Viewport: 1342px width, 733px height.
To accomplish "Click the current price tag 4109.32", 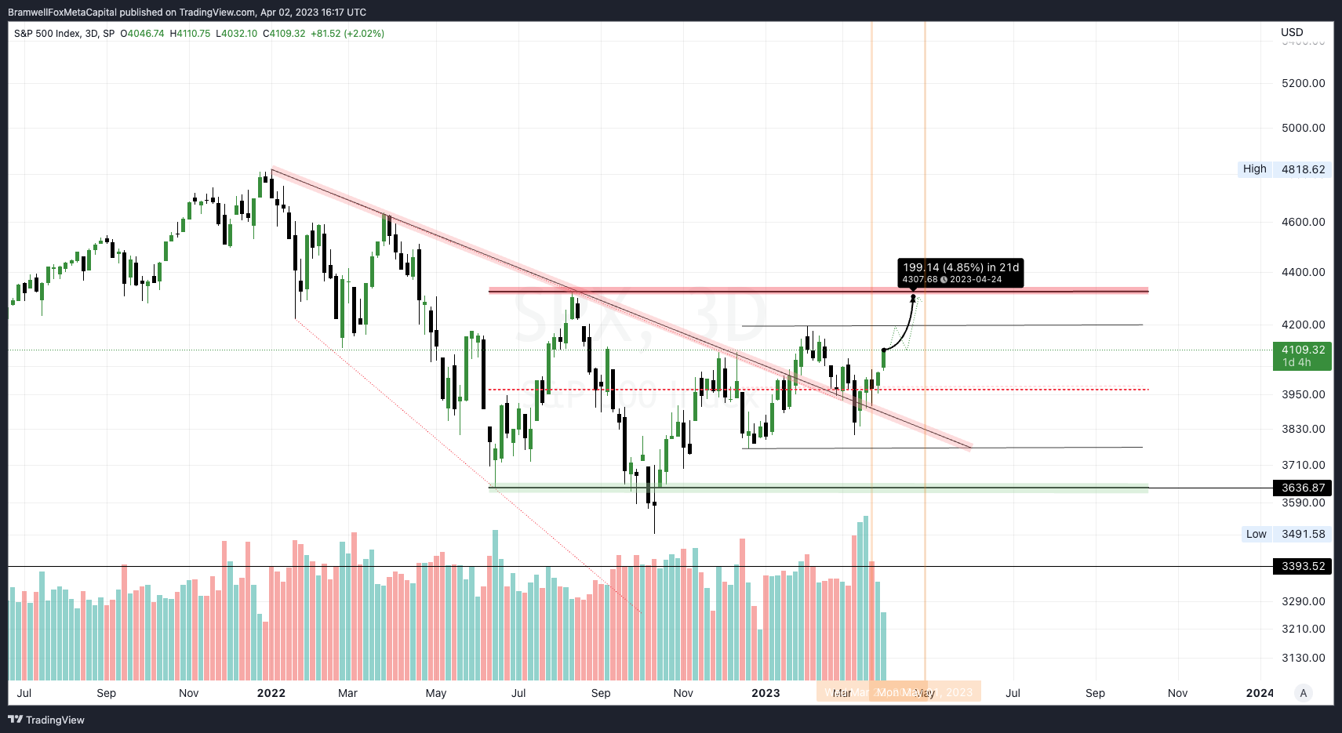I will 1302,356.
